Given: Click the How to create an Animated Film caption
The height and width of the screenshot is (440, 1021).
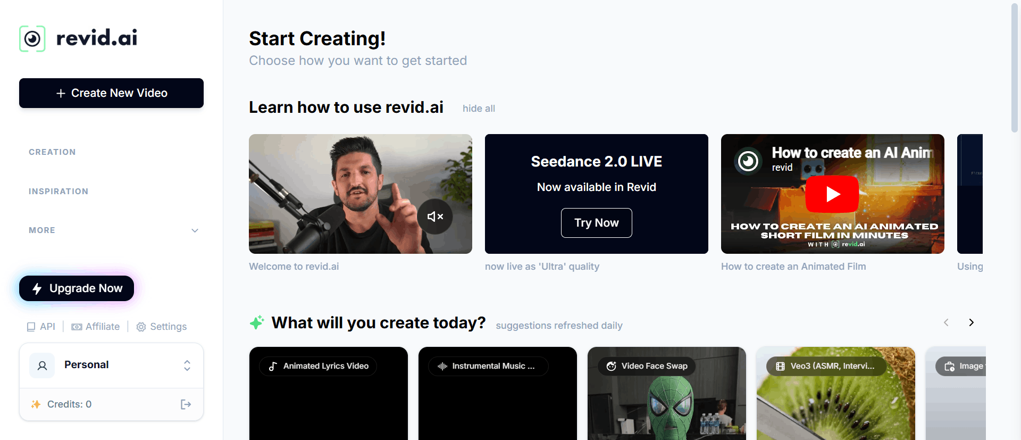Looking at the screenshot, I should tap(793, 267).
